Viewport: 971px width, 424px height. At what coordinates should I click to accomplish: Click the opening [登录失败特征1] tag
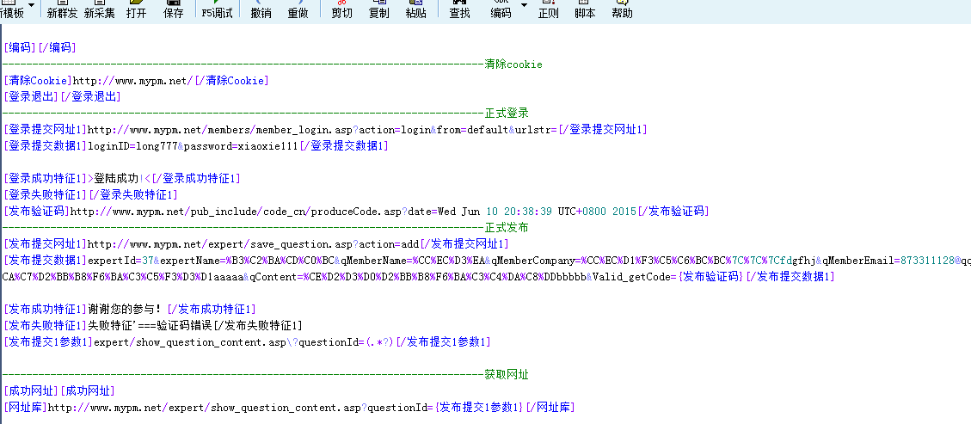pyautogui.click(x=46, y=195)
